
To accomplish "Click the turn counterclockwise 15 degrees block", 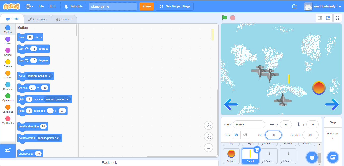I will [33, 61].
